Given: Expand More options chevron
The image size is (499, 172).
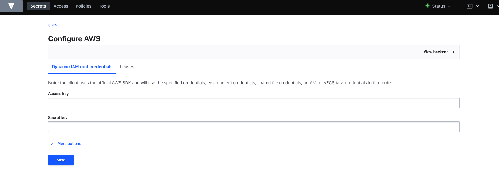Looking at the screenshot, I should point(52,144).
